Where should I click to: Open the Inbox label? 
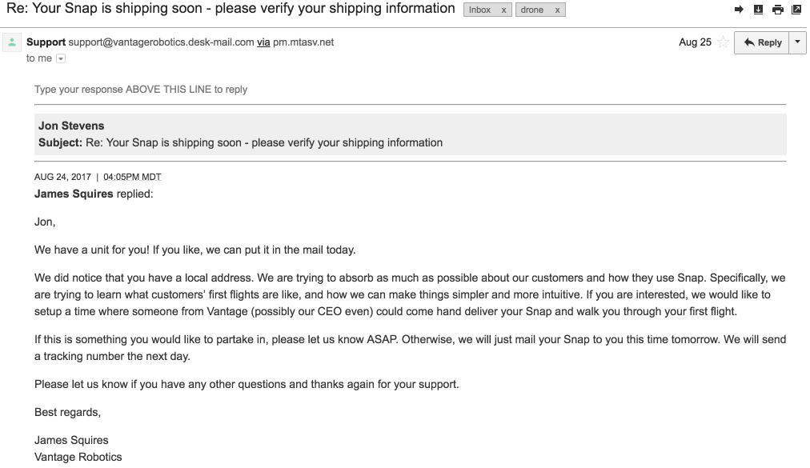[480, 10]
